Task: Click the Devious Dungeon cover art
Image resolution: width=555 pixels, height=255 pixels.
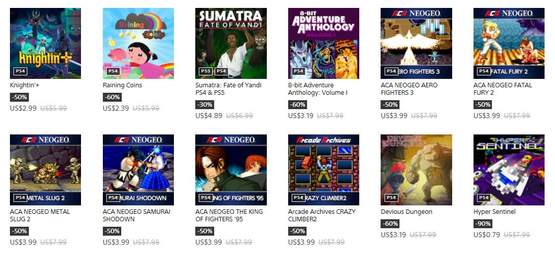Action: (x=416, y=170)
